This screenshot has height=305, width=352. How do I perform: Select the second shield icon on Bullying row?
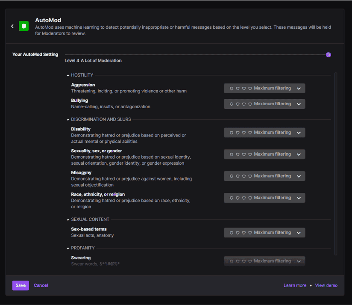point(237,104)
